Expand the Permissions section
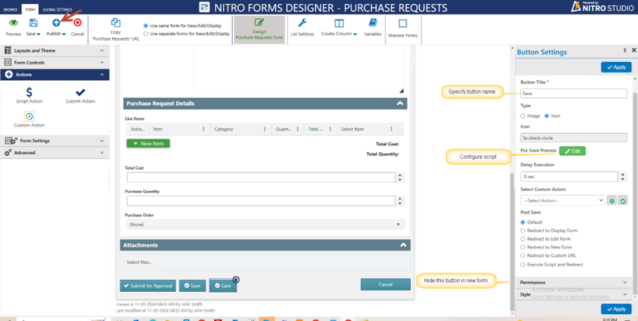 point(574,282)
